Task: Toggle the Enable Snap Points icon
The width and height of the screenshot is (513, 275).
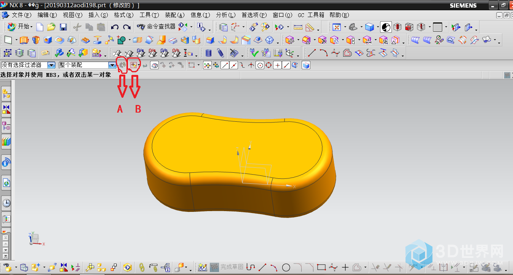Action: pos(207,65)
